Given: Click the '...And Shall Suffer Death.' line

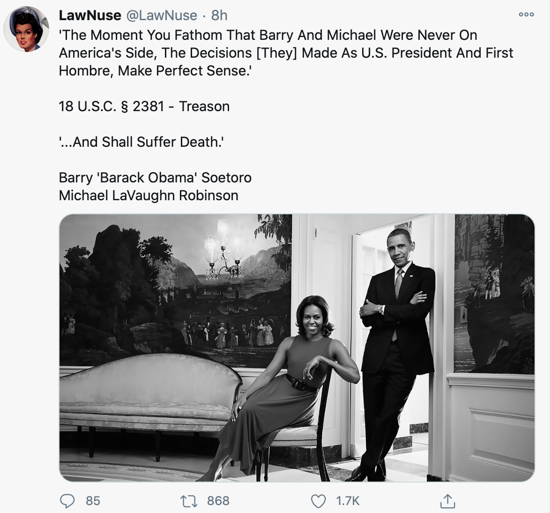Looking at the screenshot, I should pos(141,142).
